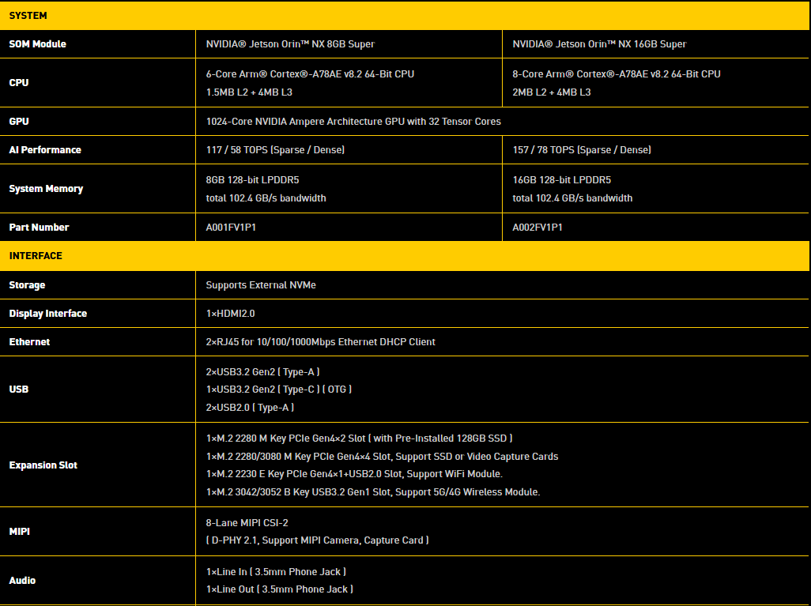The image size is (811, 606).
Task: Select the 1×HDMI2.0 display interface value
Action: (230, 314)
